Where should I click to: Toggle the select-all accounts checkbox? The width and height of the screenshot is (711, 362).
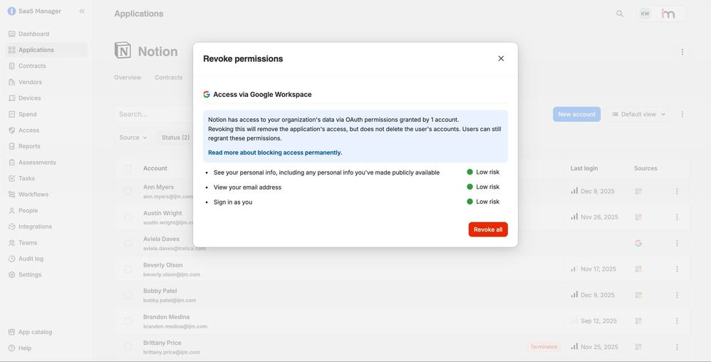point(128,168)
